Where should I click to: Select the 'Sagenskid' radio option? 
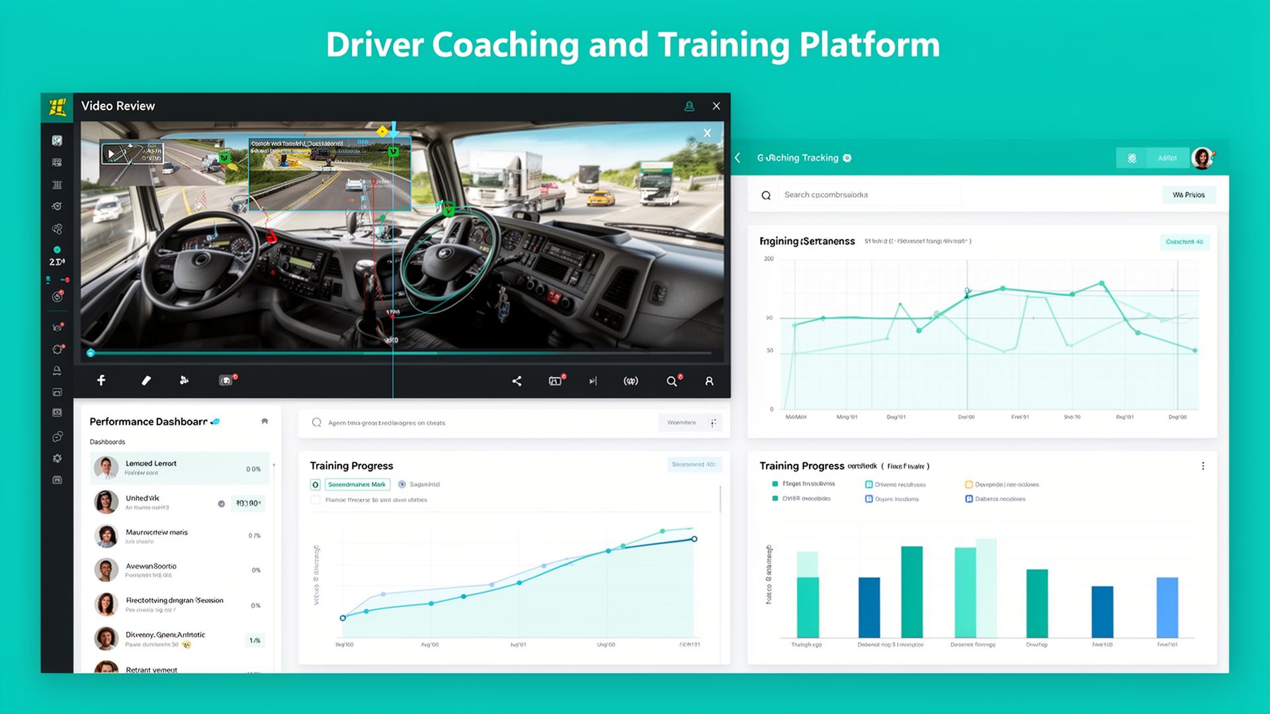pyautogui.click(x=402, y=485)
